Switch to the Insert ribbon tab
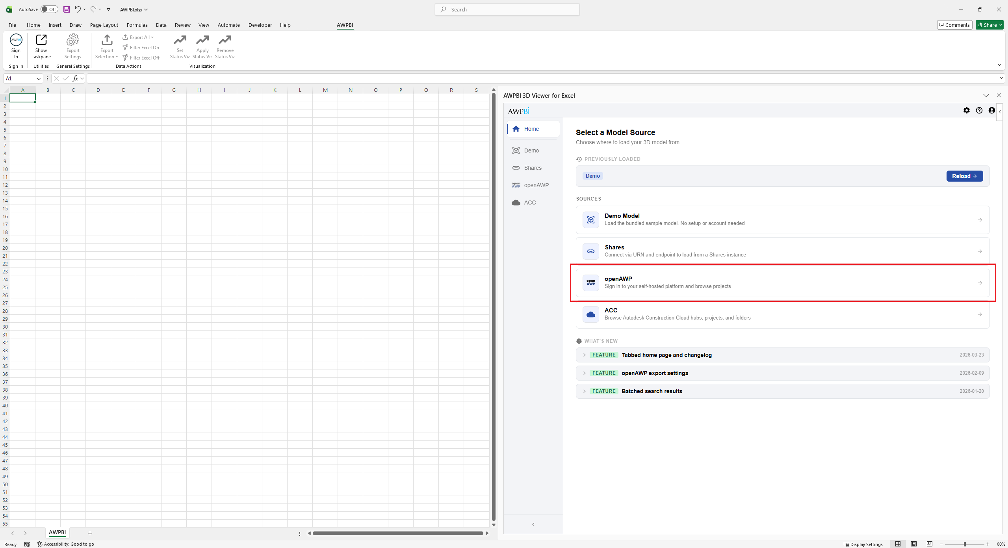This screenshot has width=1008, height=548. [x=55, y=25]
